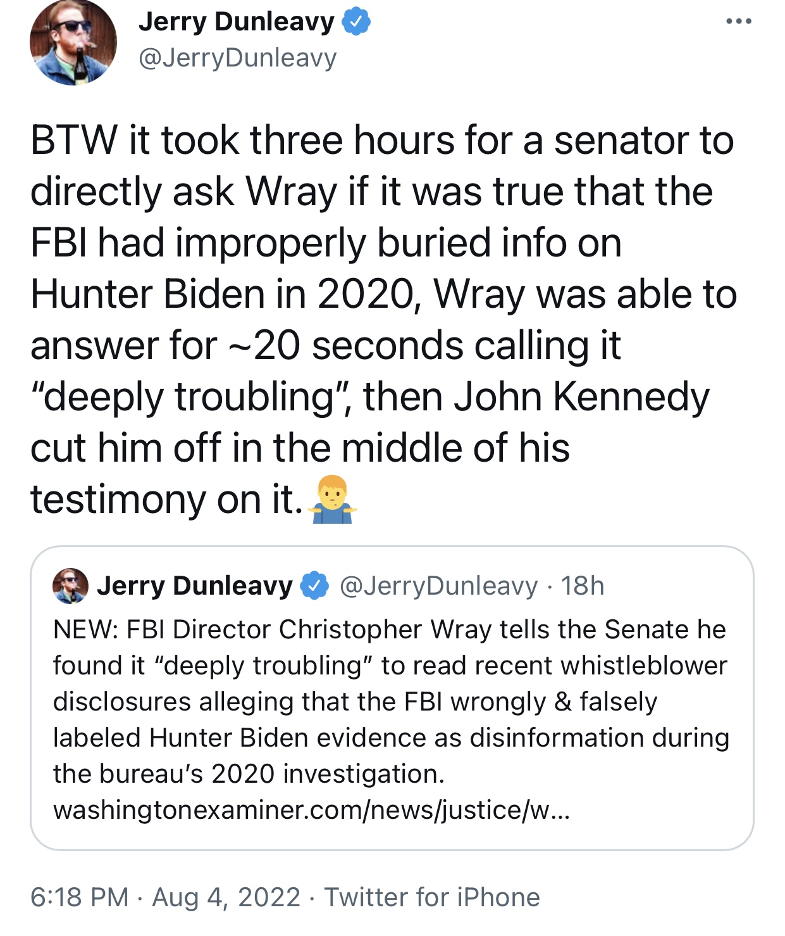This screenshot has height=936, width=785.
Task: Open the washingtonexaminer.com article link
Action: pyautogui.click(x=311, y=810)
